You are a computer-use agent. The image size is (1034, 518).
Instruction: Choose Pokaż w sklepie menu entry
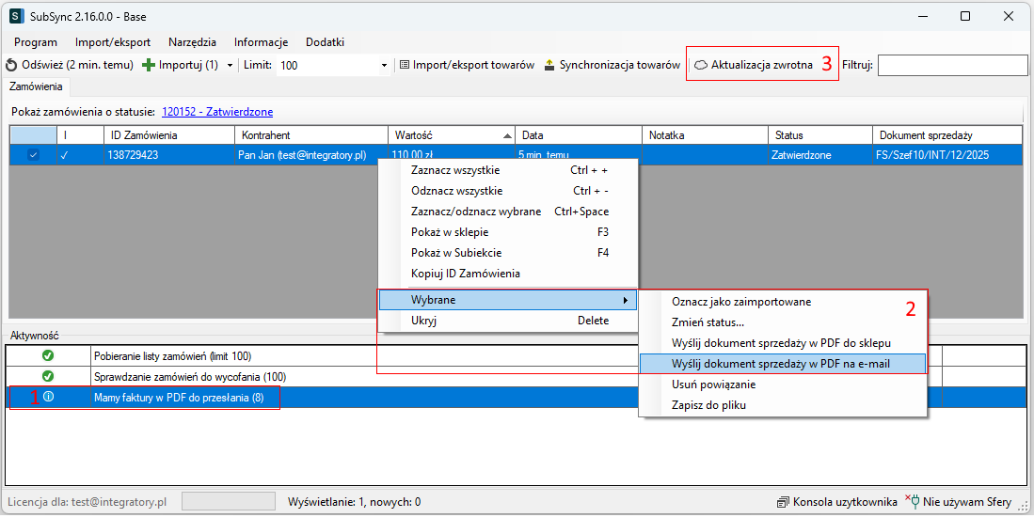click(508, 232)
